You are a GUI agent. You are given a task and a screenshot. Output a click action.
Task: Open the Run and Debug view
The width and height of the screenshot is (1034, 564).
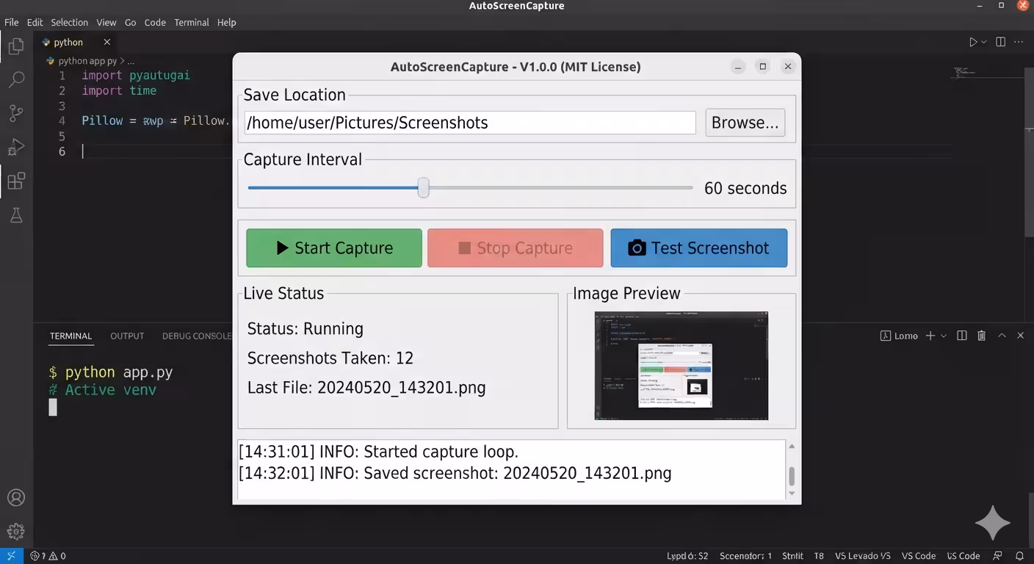15,147
